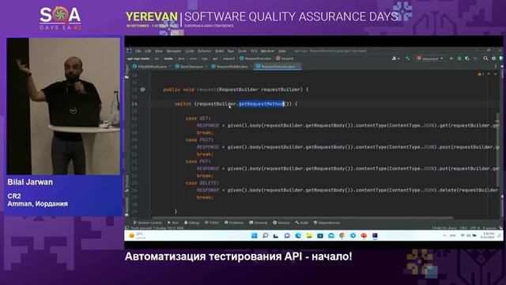Open the Refactor menu
This screenshot has height=285, width=506.
(x=204, y=51)
